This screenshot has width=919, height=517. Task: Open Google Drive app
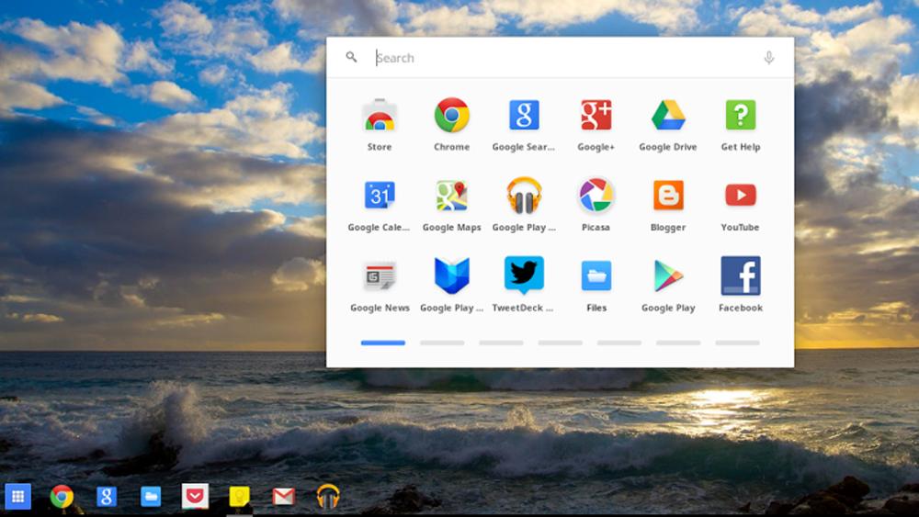click(x=668, y=115)
